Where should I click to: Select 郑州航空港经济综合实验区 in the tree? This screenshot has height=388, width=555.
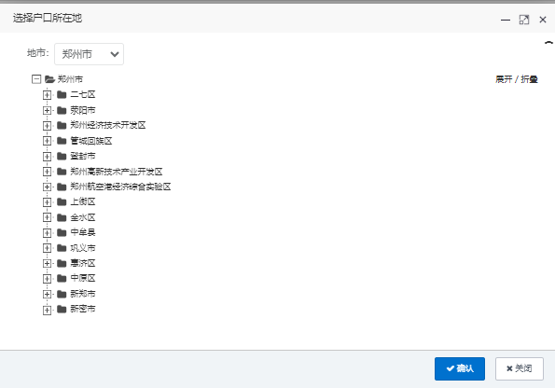120,187
